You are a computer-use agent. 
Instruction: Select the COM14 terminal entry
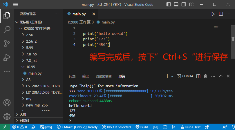pos(185,76)
